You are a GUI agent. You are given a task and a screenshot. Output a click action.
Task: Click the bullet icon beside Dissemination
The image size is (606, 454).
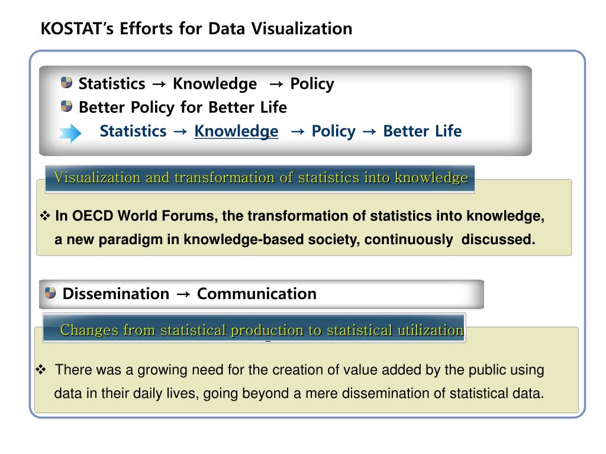pos(50,293)
